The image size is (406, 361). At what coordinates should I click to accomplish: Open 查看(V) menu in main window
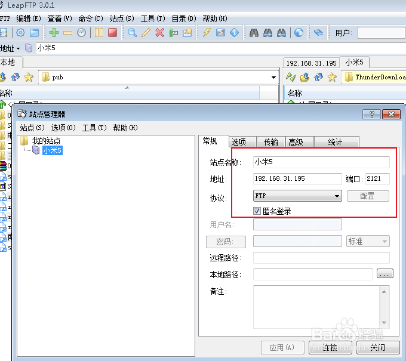pos(60,18)
